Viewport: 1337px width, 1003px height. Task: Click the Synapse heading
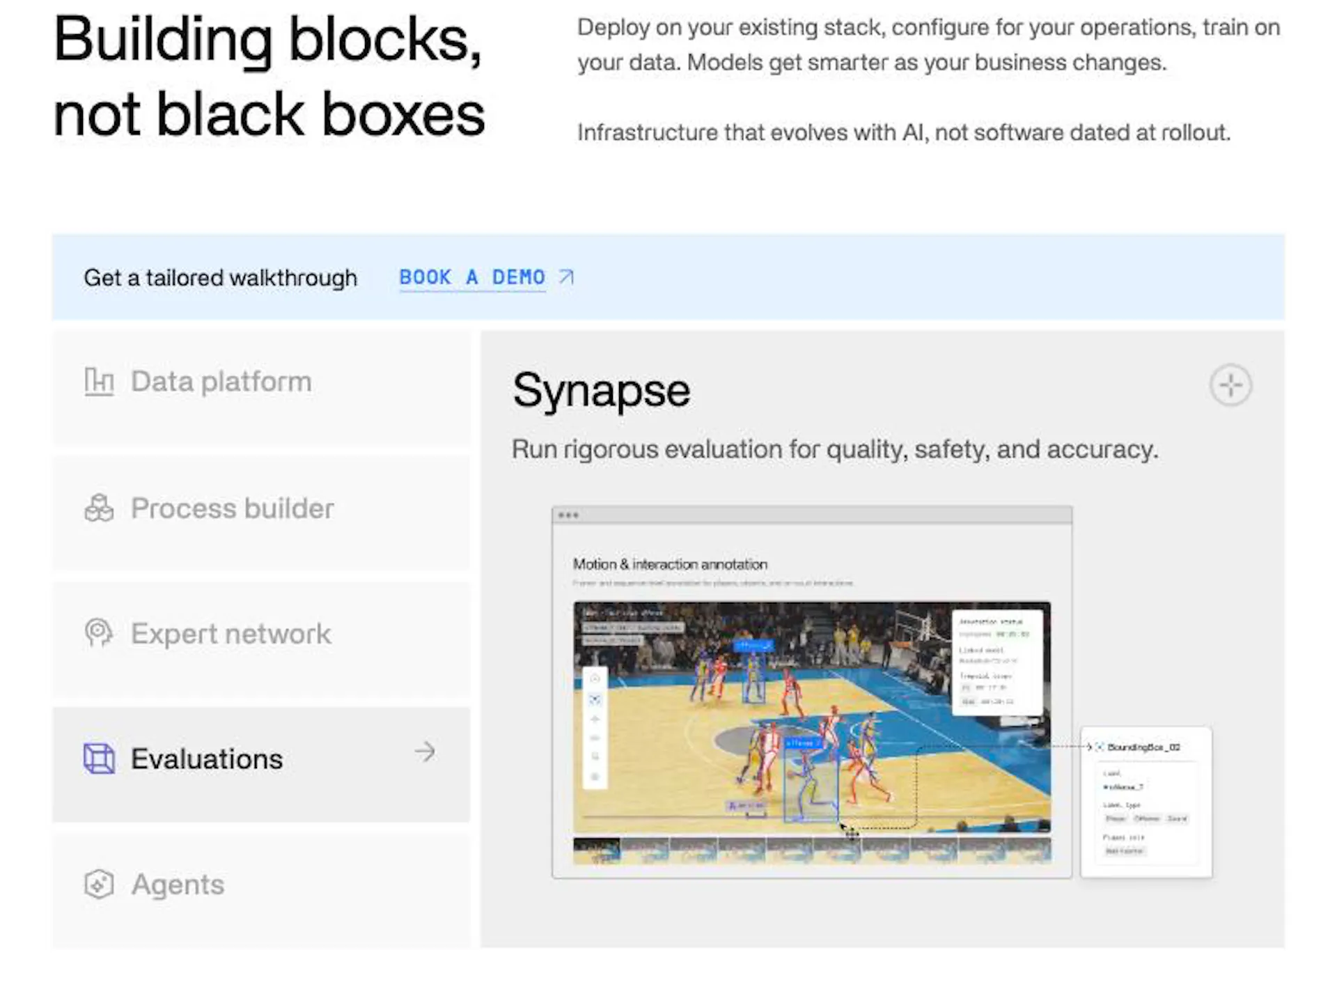pos(602,391)
